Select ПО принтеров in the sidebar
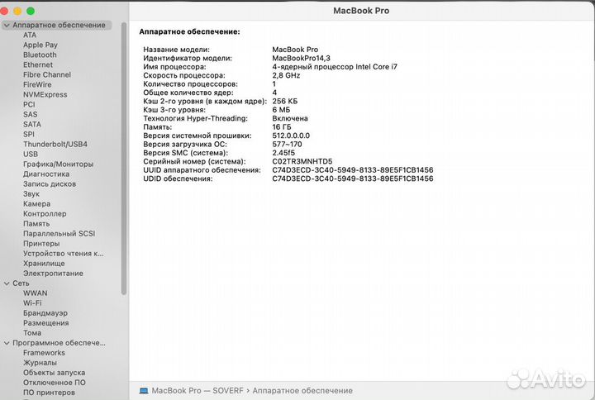595x400 pixels. pos(49,393)
